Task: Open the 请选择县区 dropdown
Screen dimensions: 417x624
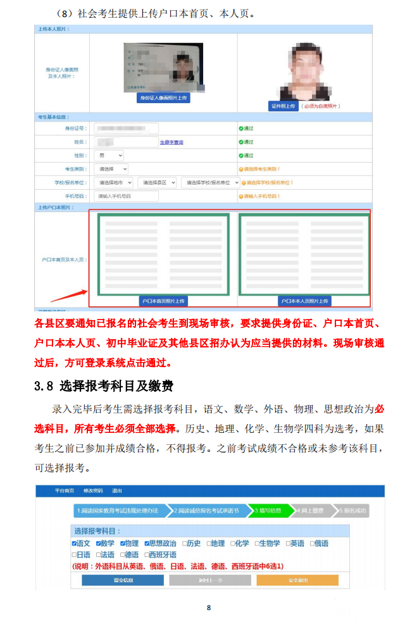Action: (x=157, y=182)
